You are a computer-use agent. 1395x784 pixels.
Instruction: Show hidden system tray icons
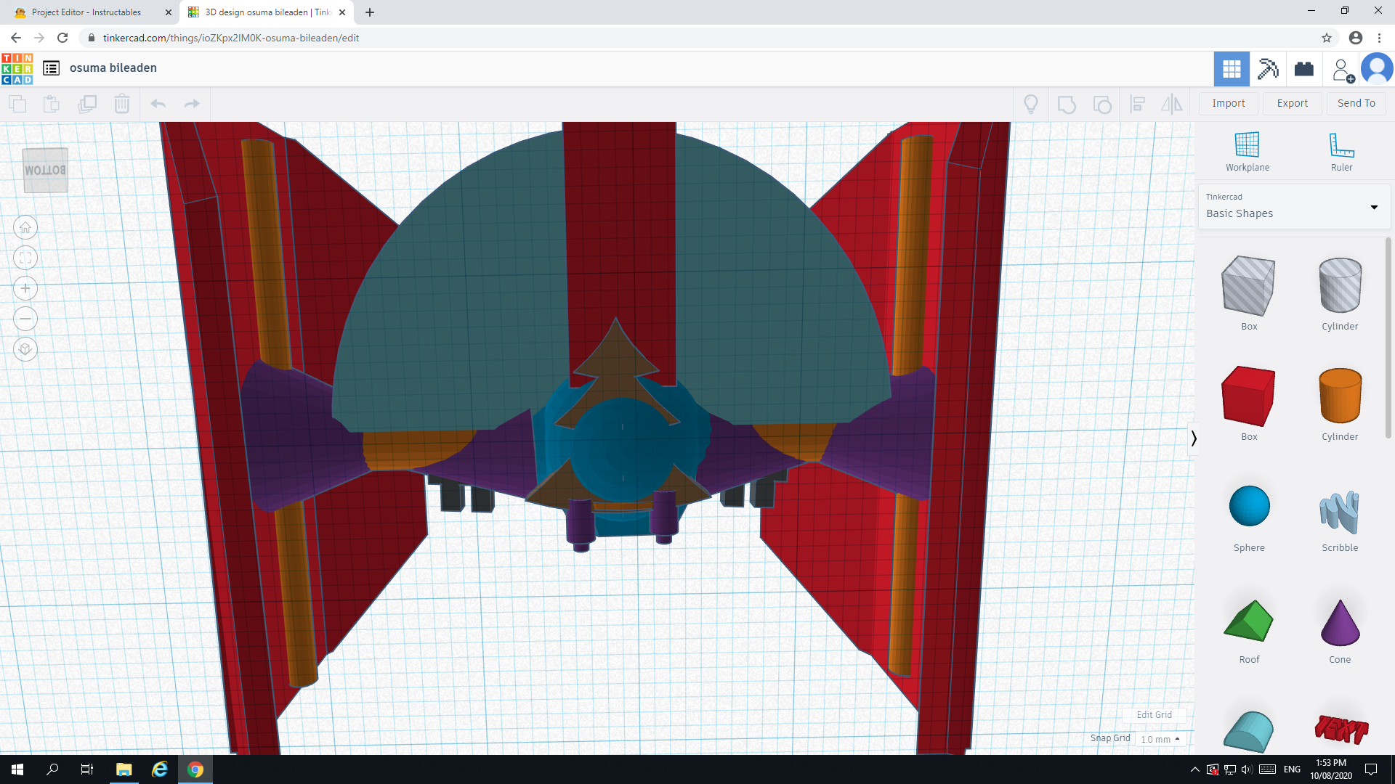[1194, 769]
